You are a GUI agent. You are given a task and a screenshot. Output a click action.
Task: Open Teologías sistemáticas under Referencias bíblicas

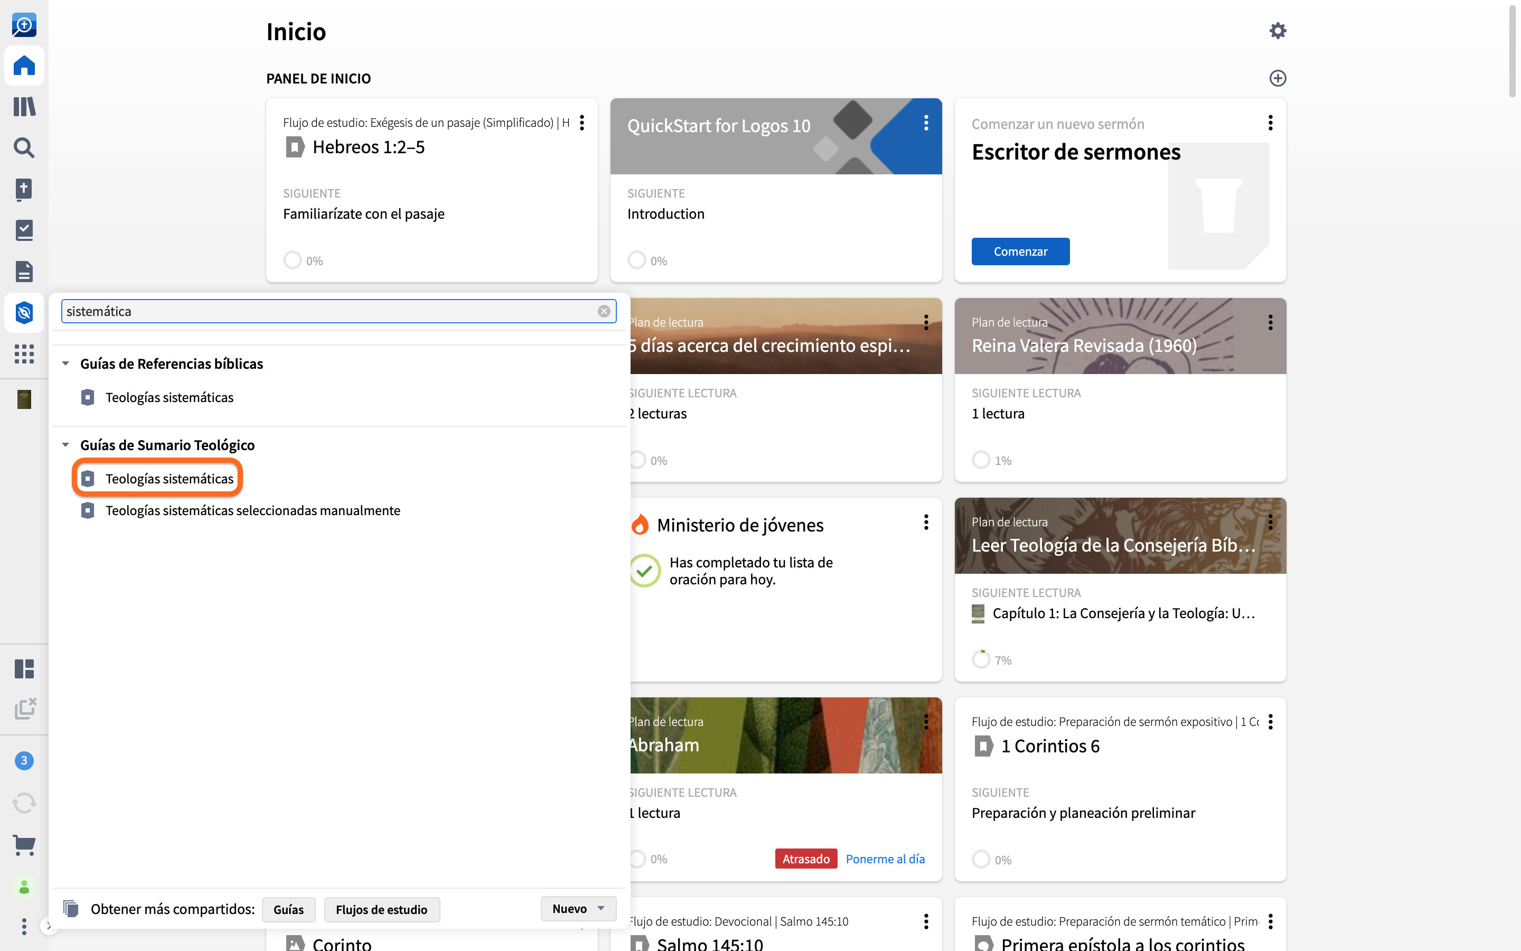point(169,397)
